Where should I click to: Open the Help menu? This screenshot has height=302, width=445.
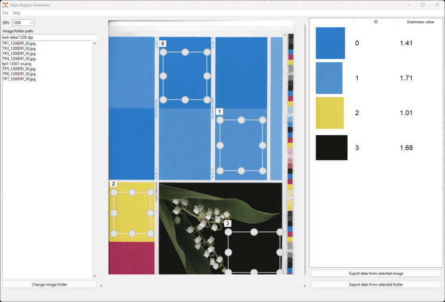[x=17, y=13]
